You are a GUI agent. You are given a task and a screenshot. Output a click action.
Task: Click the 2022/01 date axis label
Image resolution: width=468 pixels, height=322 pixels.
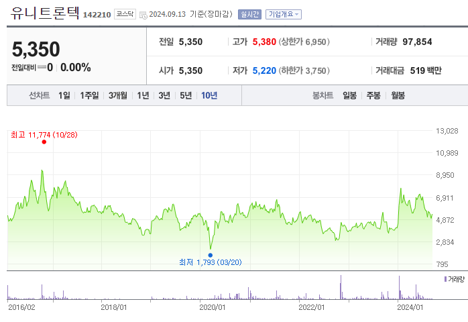coord(311,307)
